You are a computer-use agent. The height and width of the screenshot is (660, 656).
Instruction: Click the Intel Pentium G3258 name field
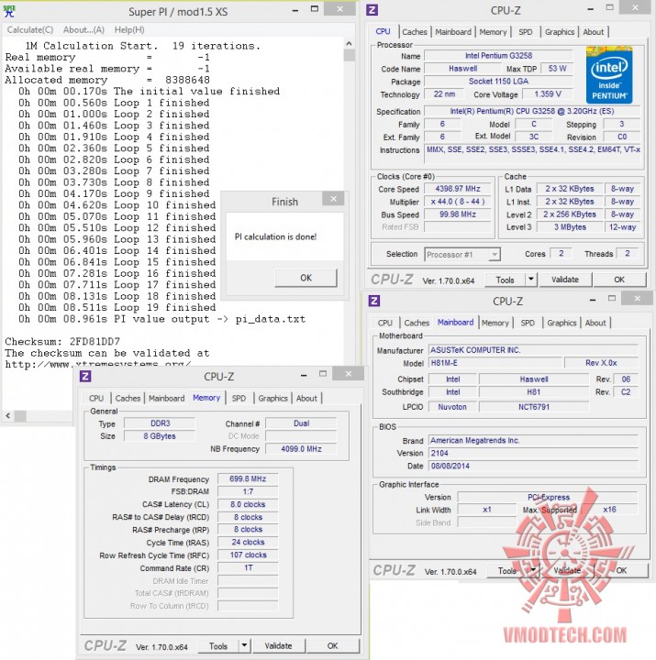point(498,56)
